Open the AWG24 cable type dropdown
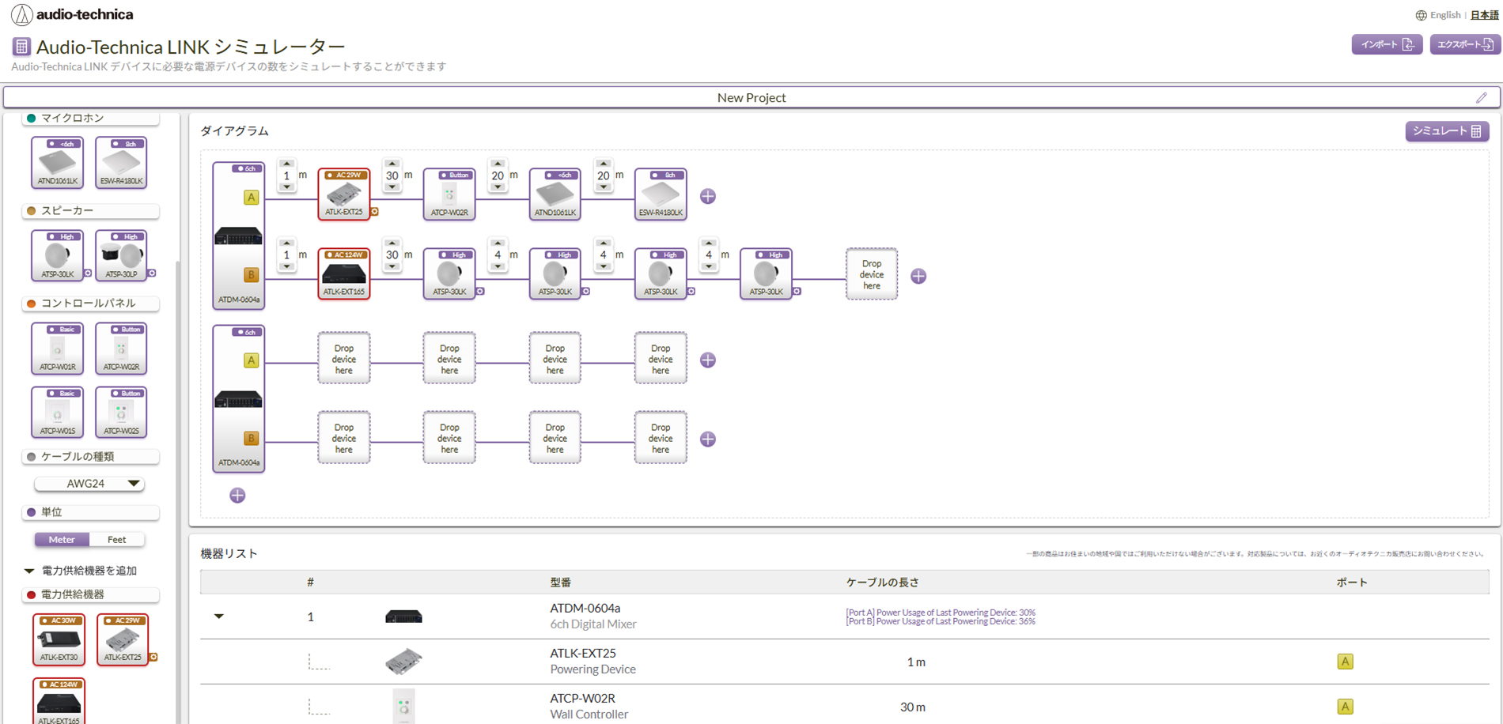1503x724 pixels. point(89,483)
